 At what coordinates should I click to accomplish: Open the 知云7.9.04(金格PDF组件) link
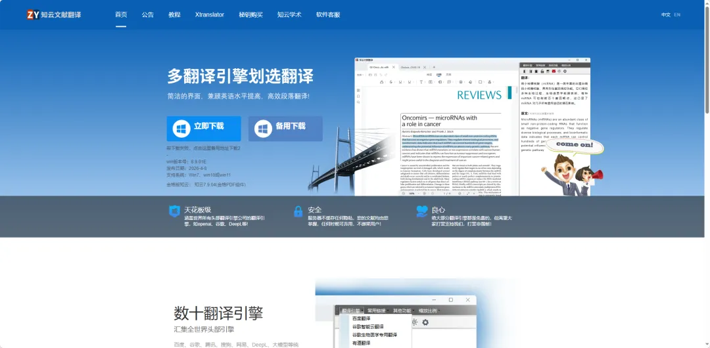[x=220, y=185]
